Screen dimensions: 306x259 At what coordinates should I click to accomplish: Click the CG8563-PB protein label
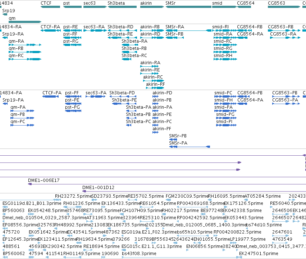[x=285, y=93]
